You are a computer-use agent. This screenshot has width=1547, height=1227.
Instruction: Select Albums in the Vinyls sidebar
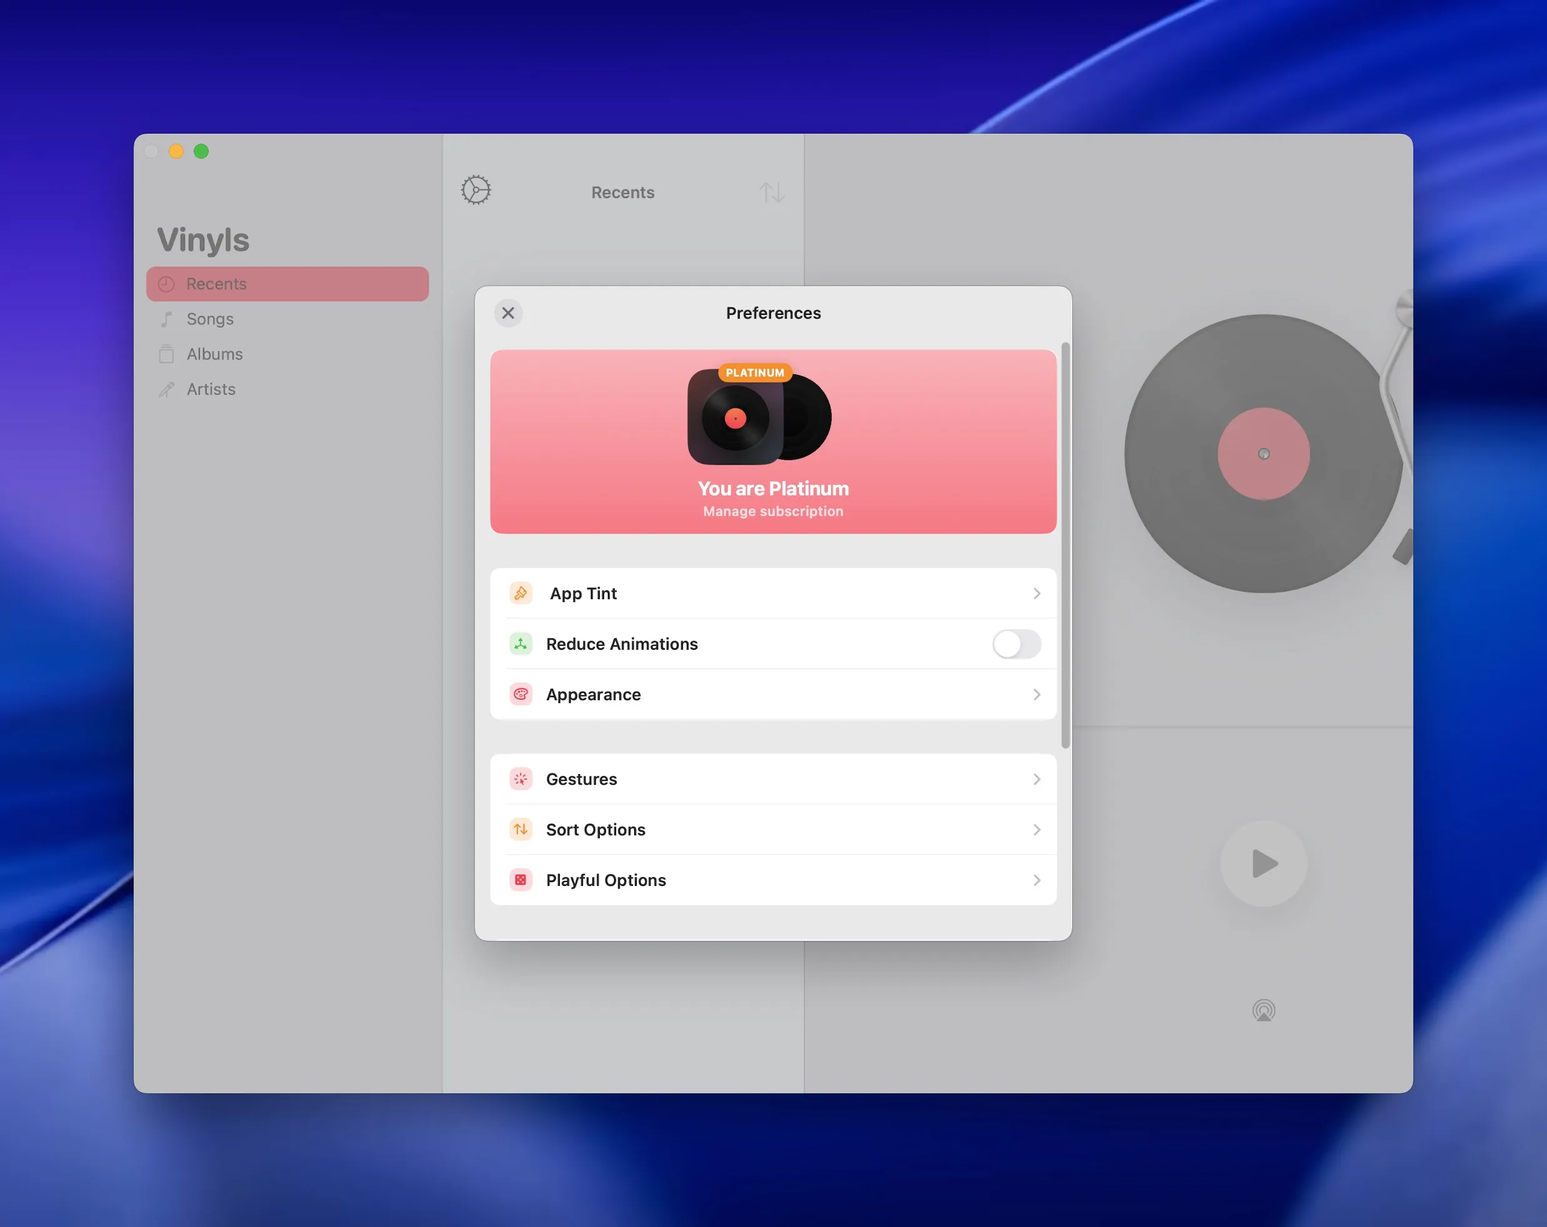(x=288, y=354)
